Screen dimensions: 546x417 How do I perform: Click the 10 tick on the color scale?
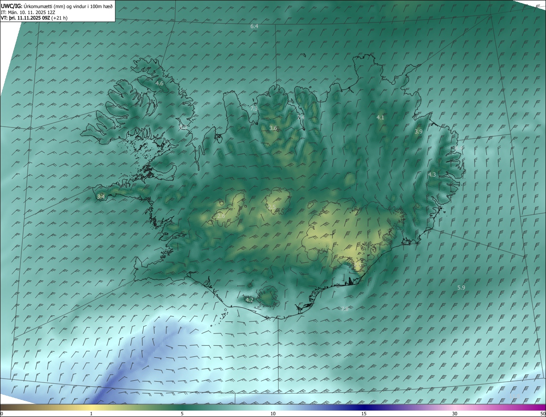[x=273, y=414]
